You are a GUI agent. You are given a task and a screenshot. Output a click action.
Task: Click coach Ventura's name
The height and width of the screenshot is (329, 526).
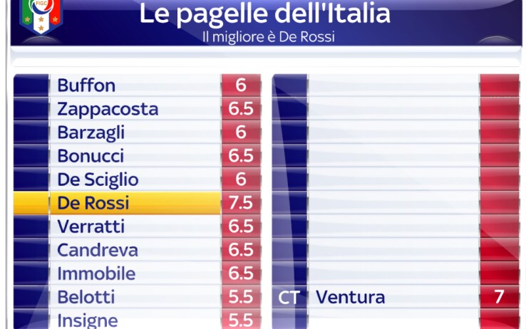coord(350,297)
